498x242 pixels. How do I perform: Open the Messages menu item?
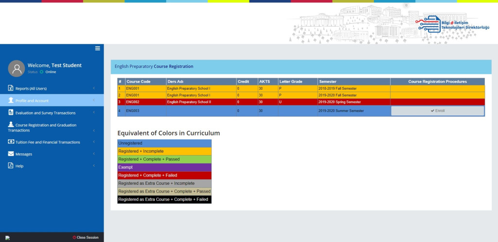(x=24, y=154)
